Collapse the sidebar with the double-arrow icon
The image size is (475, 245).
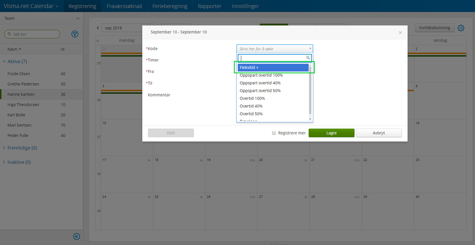77,236
